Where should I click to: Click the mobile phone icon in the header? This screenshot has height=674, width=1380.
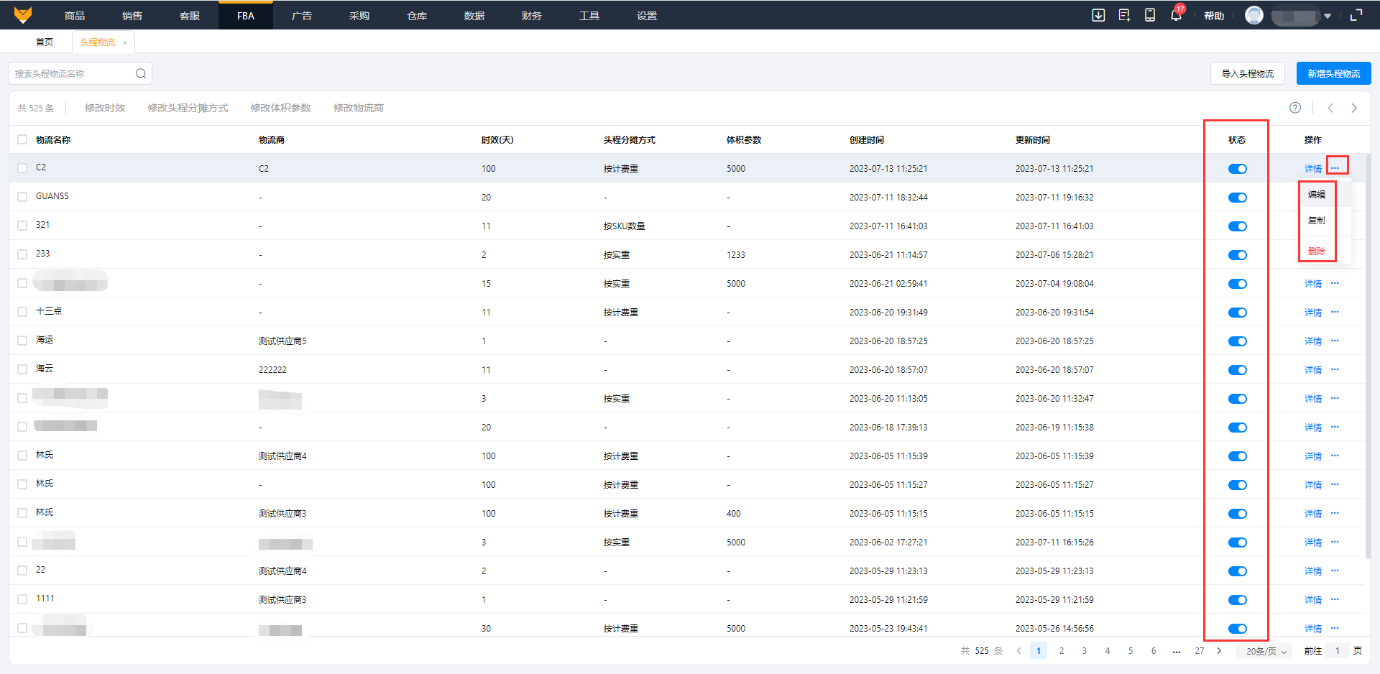tap(1150, 15)
